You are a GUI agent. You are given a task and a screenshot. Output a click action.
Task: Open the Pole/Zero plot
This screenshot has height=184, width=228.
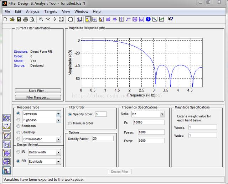pos(135,19)
